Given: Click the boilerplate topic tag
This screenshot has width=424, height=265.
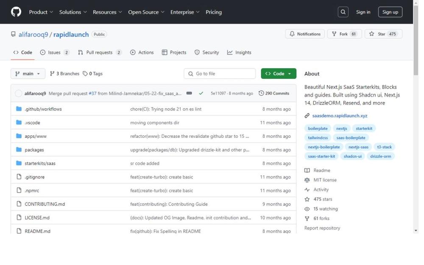Looking at the screenshot, I should coord(318,128).
